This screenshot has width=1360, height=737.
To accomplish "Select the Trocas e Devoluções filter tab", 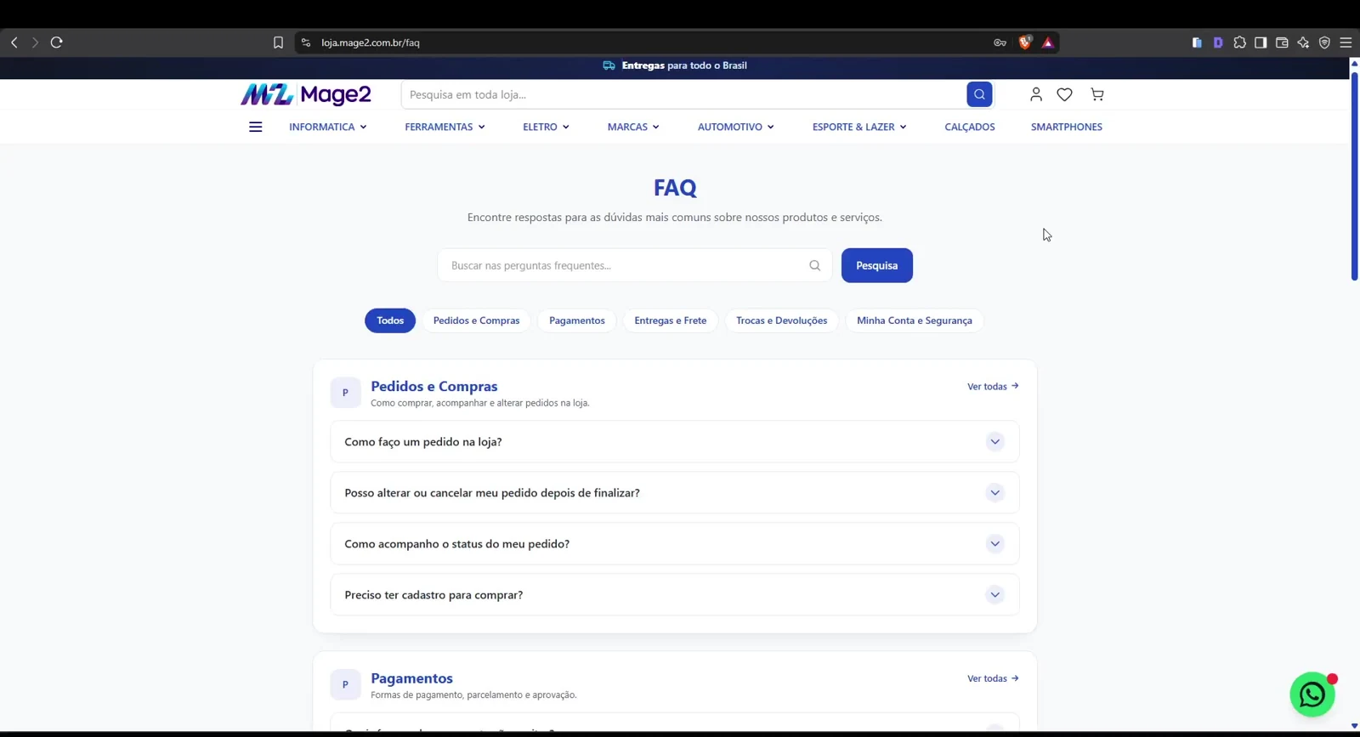I will click(x=782, y=320).
